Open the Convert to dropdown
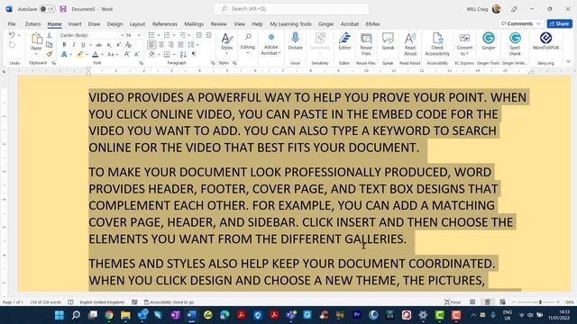 [x=464, y=44]
